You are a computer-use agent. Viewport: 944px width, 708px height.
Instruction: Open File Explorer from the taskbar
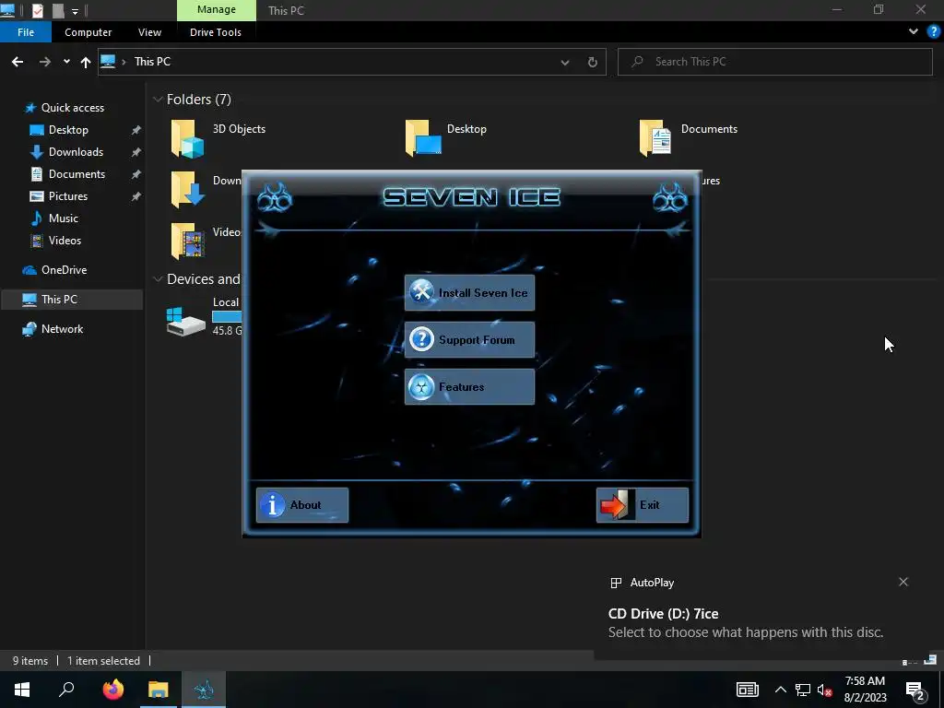[159, 690]
